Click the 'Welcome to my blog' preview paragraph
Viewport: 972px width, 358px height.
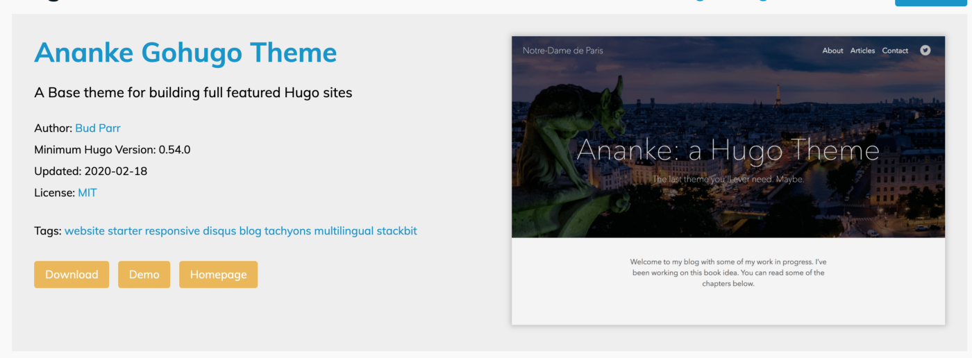pyautogui.click(x=728, y=273)
